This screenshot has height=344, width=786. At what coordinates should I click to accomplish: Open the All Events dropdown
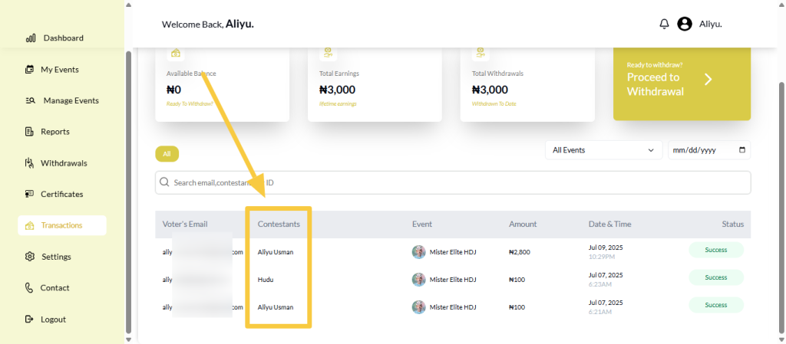point(603,150)
